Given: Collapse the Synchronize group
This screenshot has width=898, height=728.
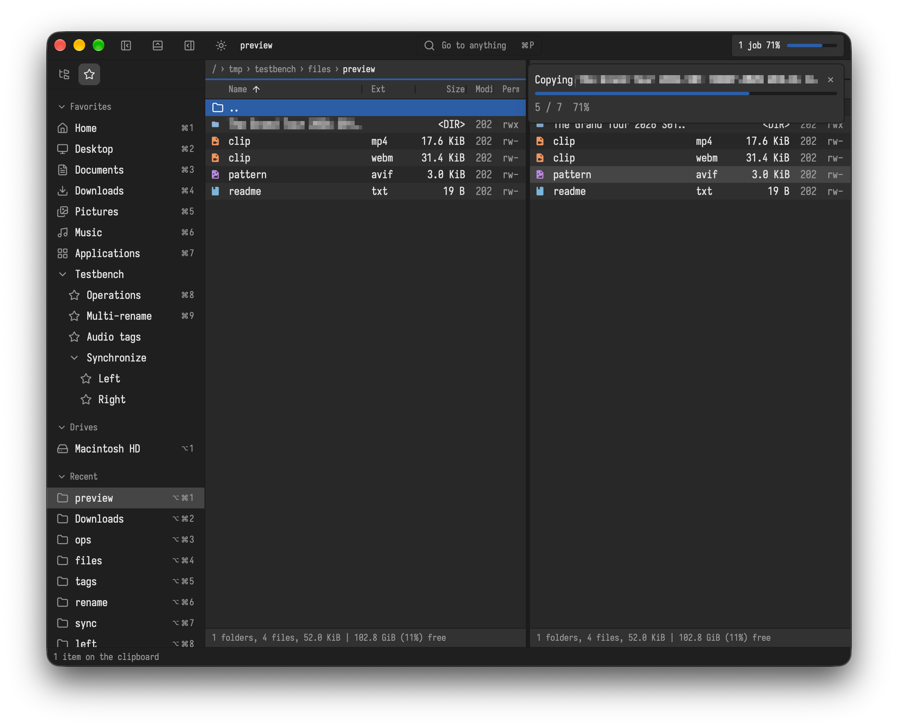Looking at the screenshot, I should [74, 358].
